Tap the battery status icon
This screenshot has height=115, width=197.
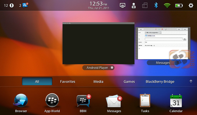179,5
